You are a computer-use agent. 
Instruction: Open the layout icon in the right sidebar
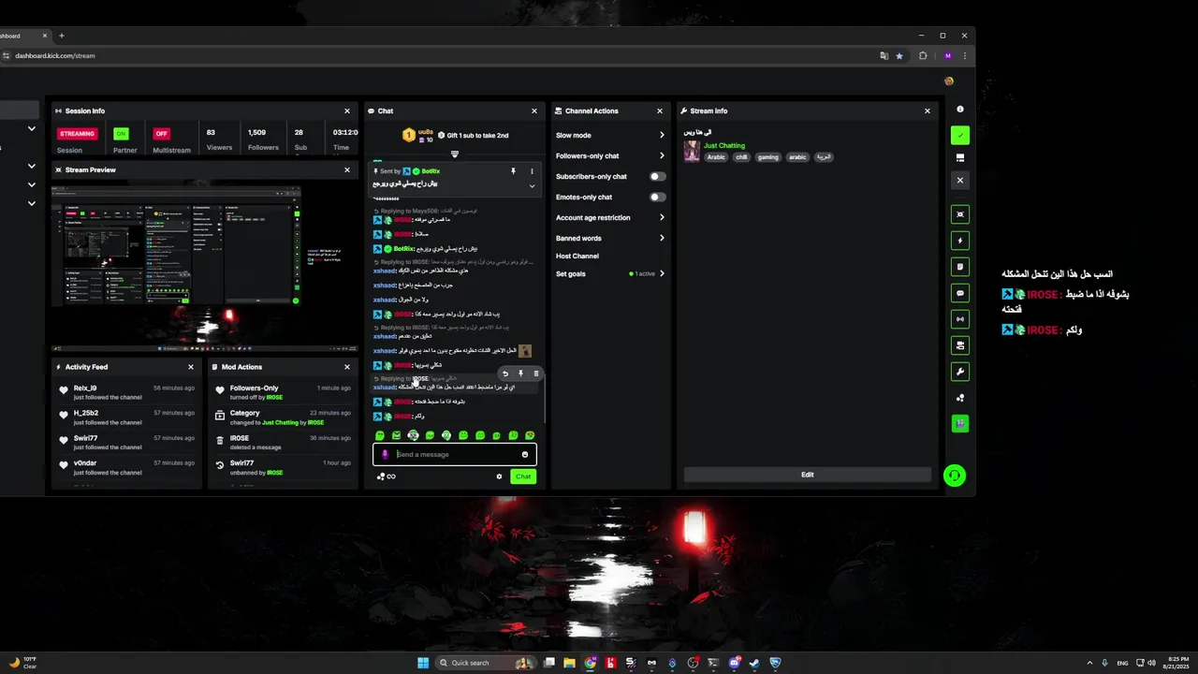click(x=959, y=157)
